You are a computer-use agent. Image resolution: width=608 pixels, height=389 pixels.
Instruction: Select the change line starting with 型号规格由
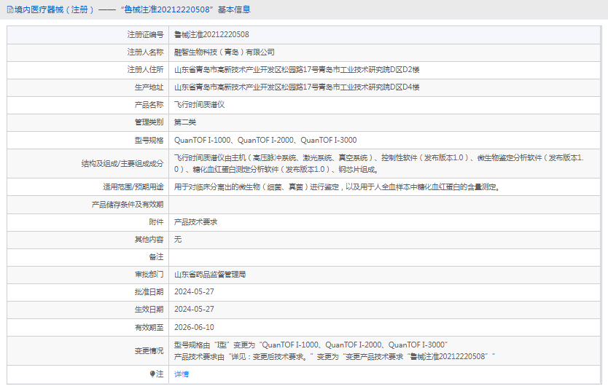click(311, 345)
